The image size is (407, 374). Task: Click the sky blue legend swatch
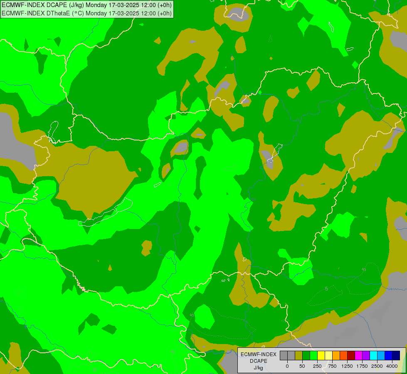pyautogui.click(x=381, y=356)
